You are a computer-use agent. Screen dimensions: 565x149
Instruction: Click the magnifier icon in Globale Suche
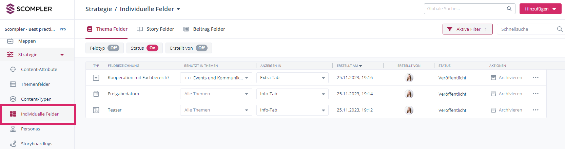[x=509, y=9]
